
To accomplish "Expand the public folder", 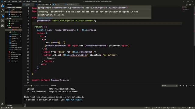I will tap(12, 23).
